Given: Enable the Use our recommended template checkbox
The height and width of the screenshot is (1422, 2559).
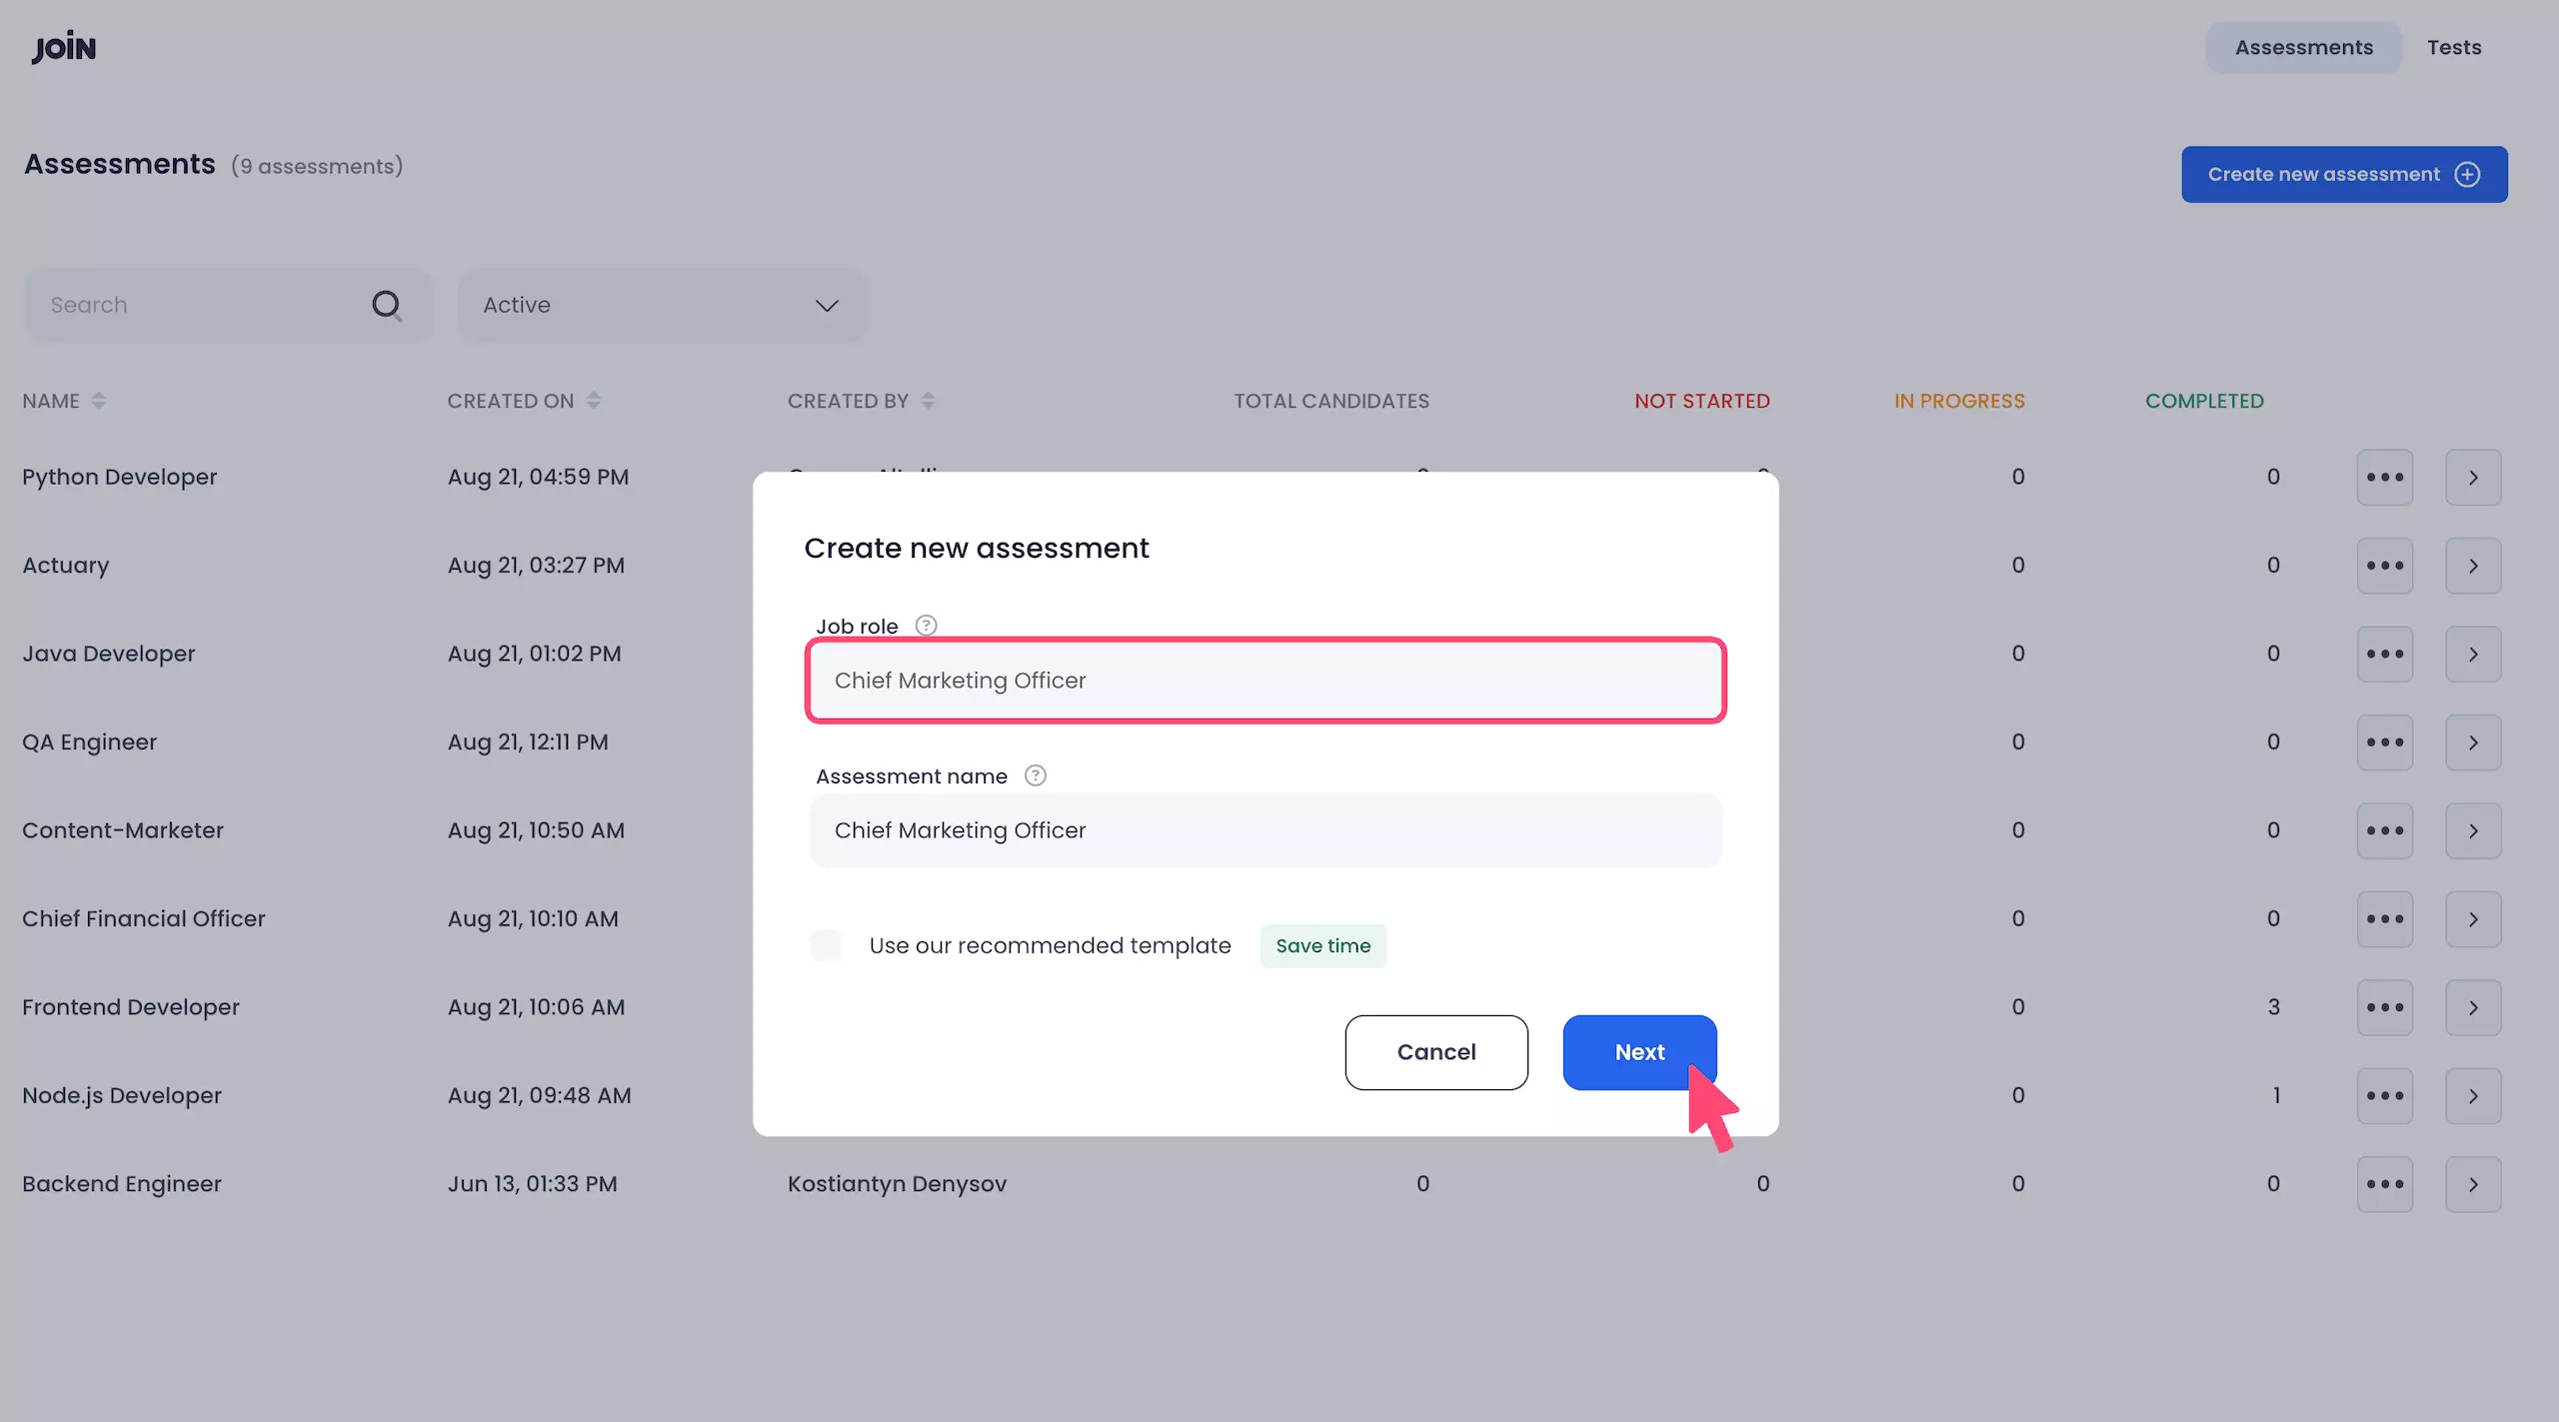Looking at the screenshot, I should pyautogui.click(x=825, y=945).
